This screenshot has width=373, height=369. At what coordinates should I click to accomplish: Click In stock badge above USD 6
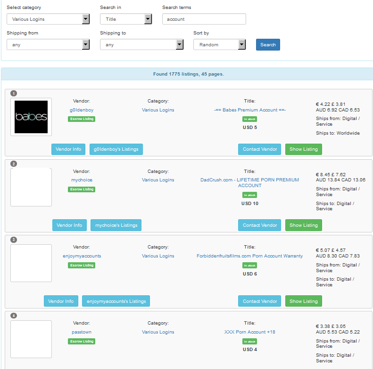click(250, 266)
